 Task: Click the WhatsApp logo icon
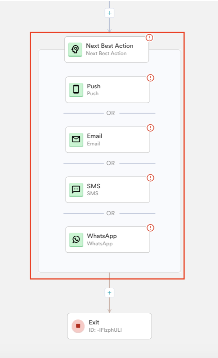coord(76,240)
